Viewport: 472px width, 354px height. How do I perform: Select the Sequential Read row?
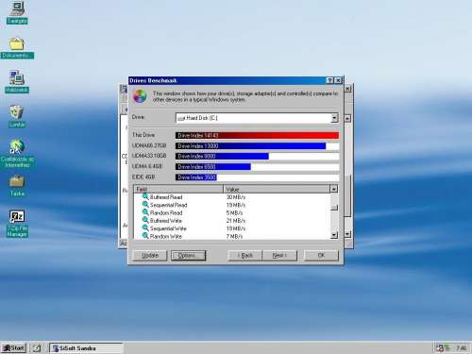coord(232,205)
